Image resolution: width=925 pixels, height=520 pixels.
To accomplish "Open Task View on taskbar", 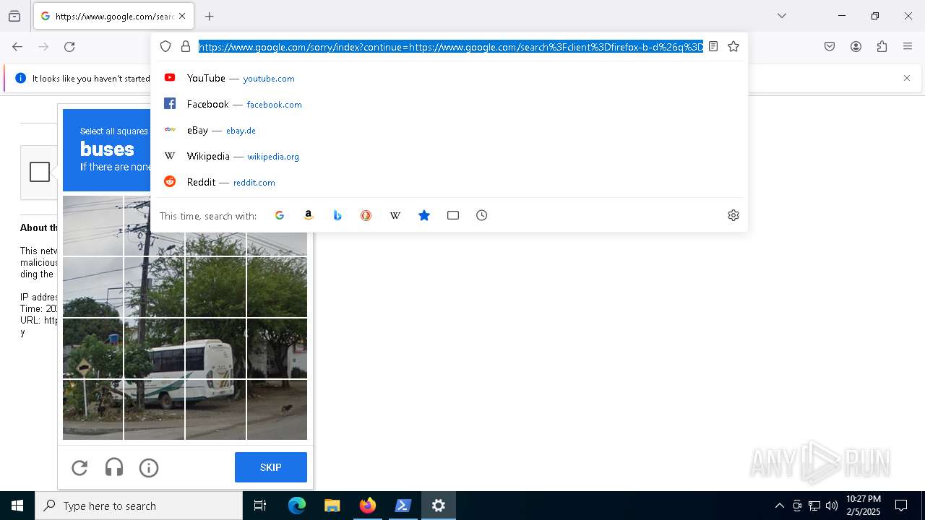I will 260,506.
